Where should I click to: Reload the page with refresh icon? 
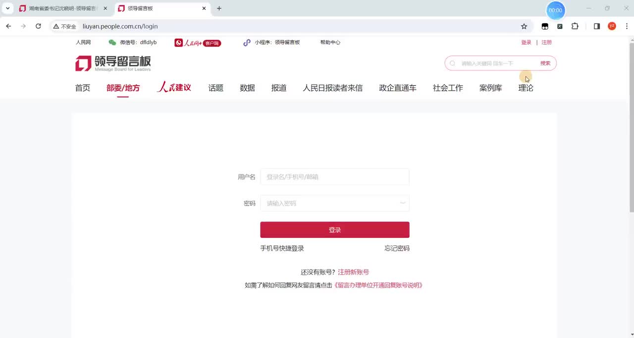pyautogui.click(x=38, y=26)
